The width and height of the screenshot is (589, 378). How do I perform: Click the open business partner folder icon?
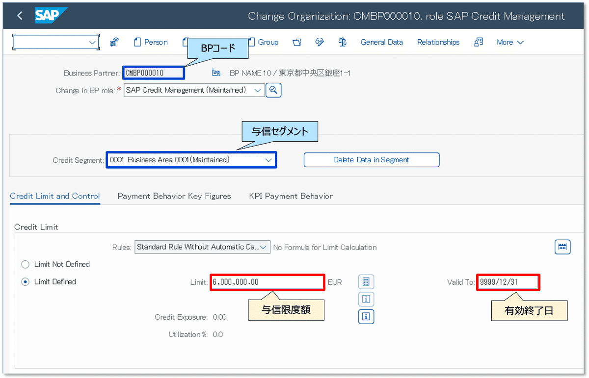tap(296, 42)
